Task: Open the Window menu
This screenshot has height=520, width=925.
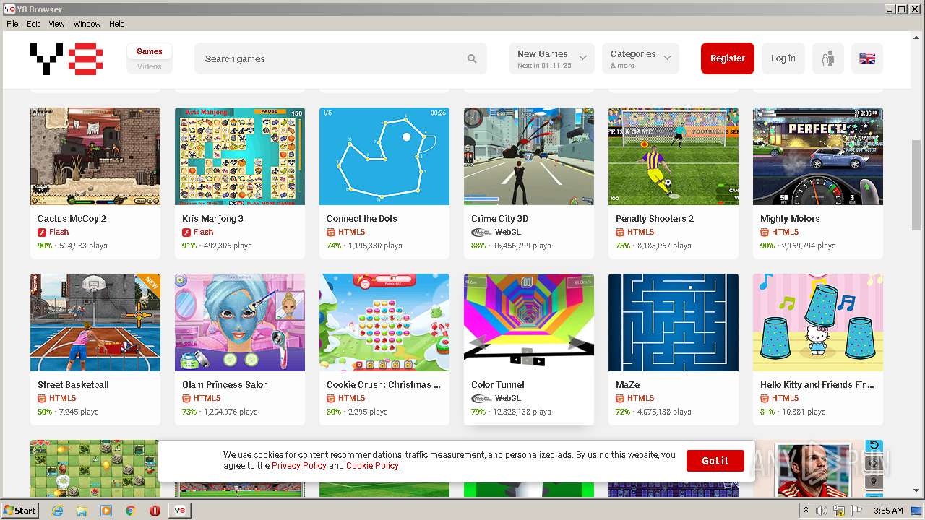Action: tap(87, 24)
